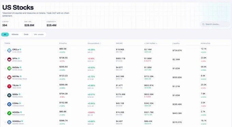
Task: Select the All filter tab
Action: pos(5,35)
